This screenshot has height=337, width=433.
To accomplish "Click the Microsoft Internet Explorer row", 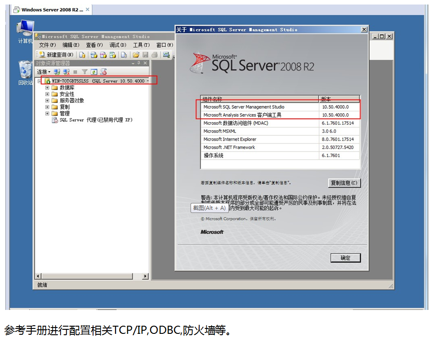I will (x=280, y=139).
